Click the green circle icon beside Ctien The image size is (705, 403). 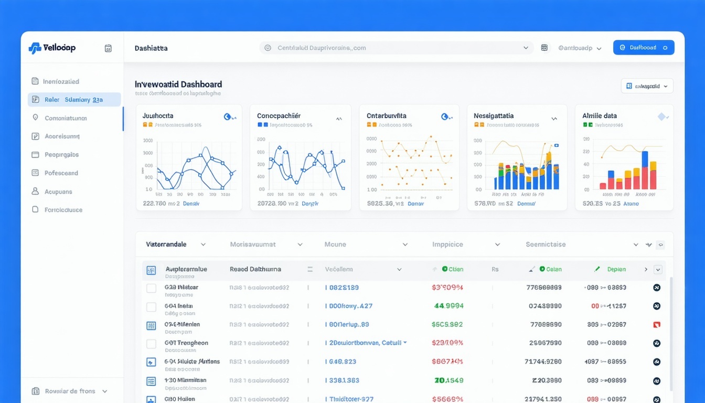coord(445,269)
